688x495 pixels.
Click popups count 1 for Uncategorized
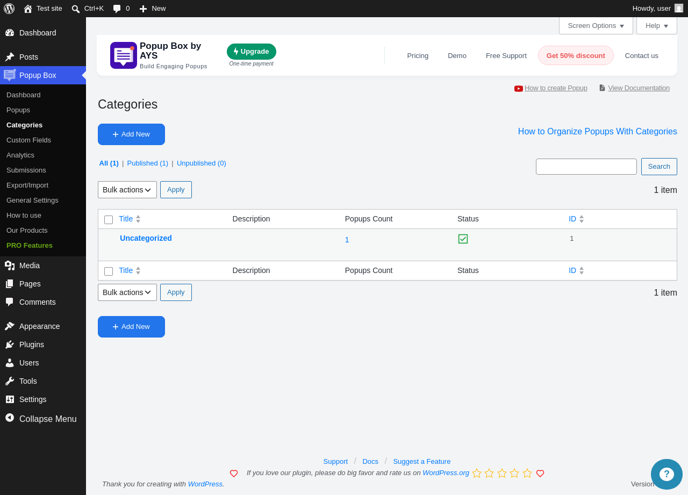pyautogui.click(x=347, y=240)
